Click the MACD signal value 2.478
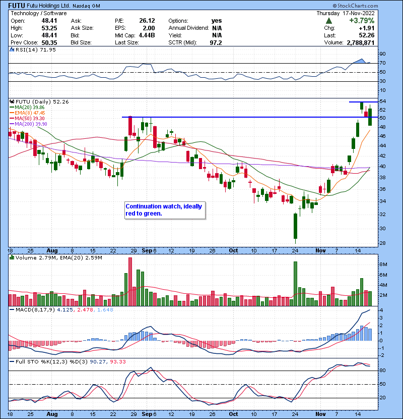Viewport: 403px width, 419px height. pos(85,310)
